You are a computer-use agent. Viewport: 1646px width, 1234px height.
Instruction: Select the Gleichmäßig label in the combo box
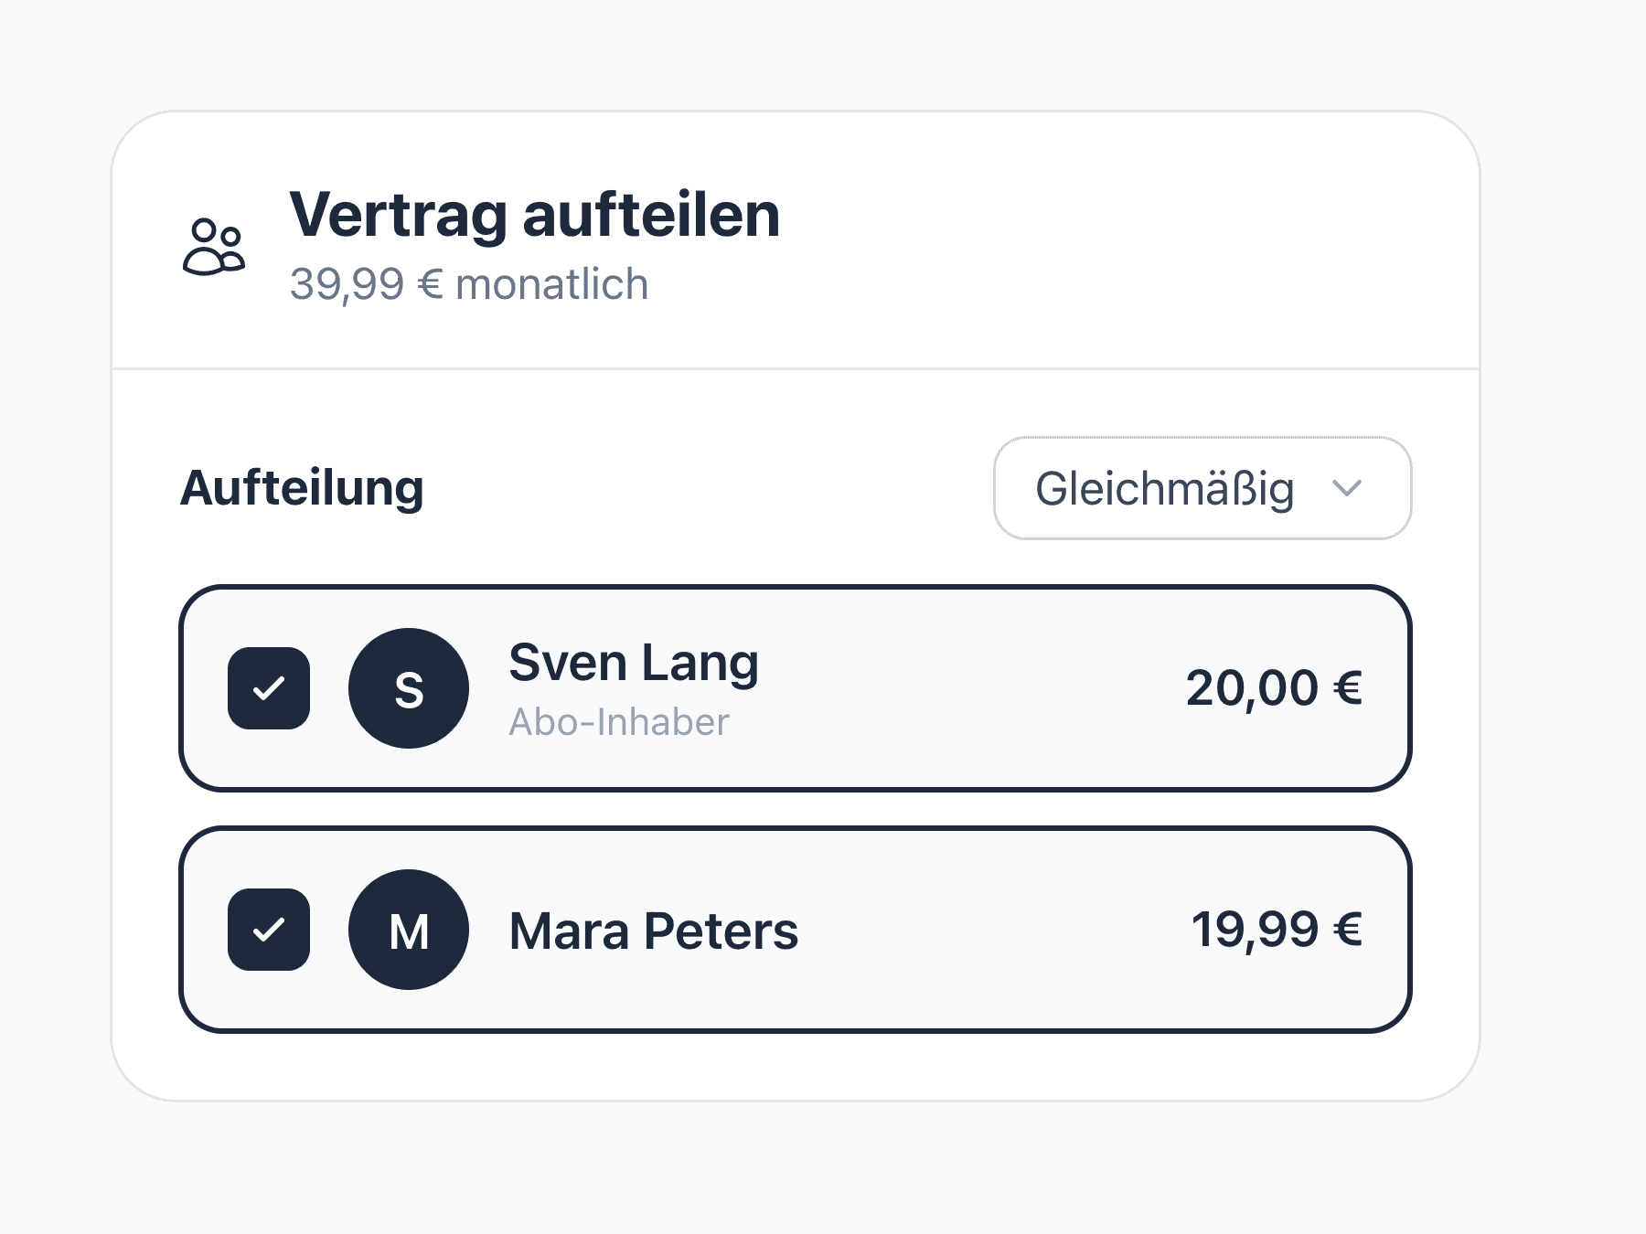click(x=1164, y=489)
